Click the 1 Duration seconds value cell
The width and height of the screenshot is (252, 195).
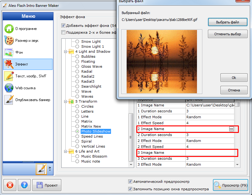(x=210, y=111)
